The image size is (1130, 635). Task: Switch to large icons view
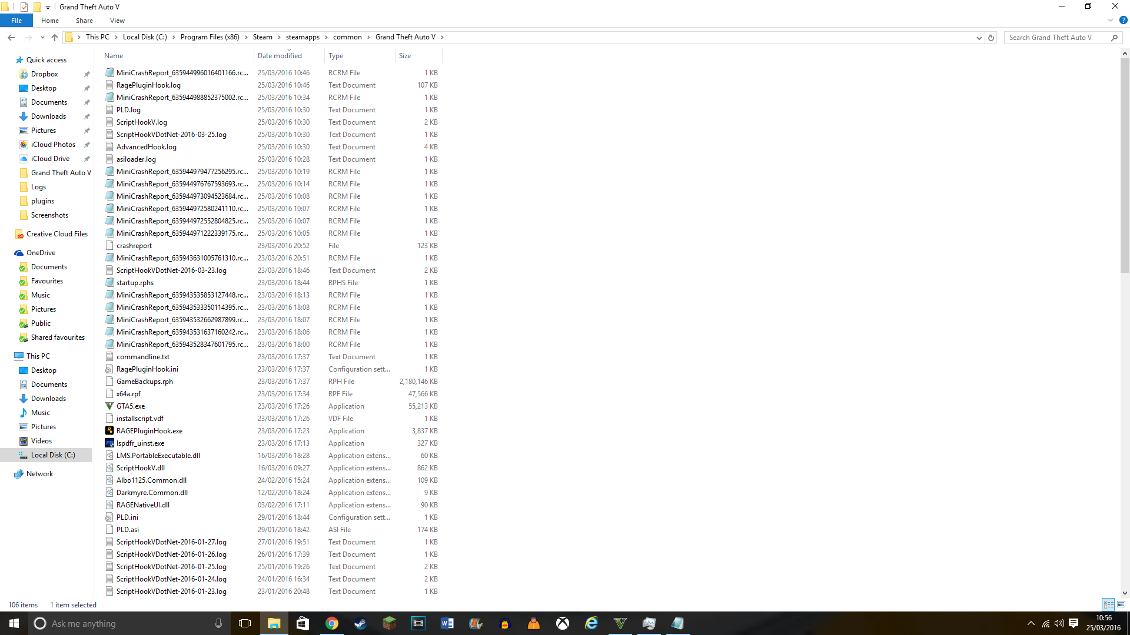[x=1121, y=604]
